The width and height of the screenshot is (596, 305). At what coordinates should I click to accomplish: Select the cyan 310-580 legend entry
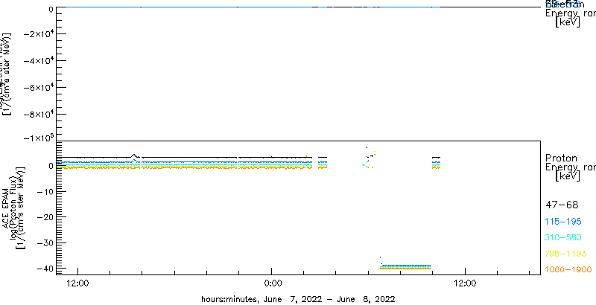point(563,237)
